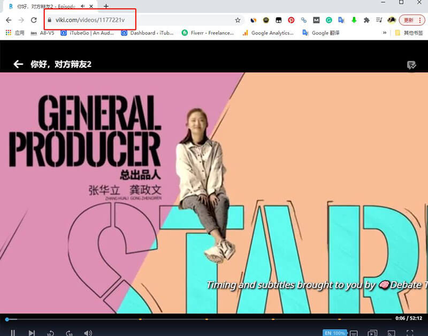This screenshot has height=336, width=428.
Task: Open the iTubeGo | An Aud... bookmark
Action: coord(87,33)
